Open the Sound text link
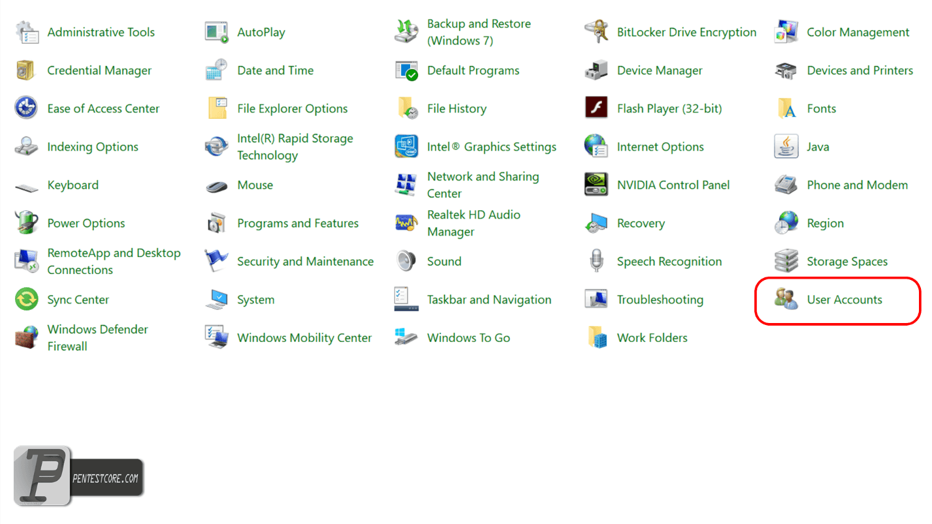932x524 pixels. coord(444,262)
